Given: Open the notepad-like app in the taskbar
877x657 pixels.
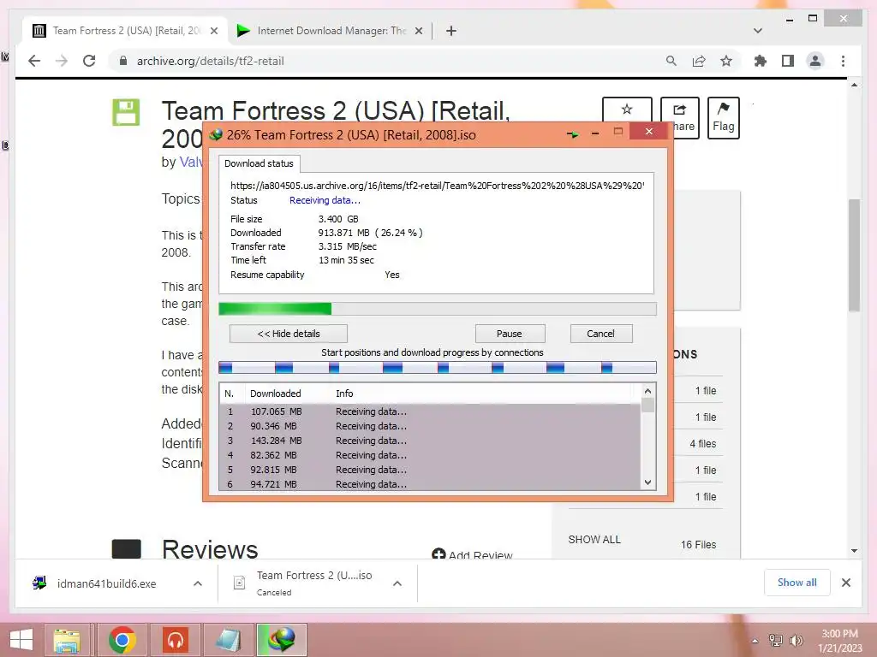Looking at the screenshot, I should tap(228, 640).
